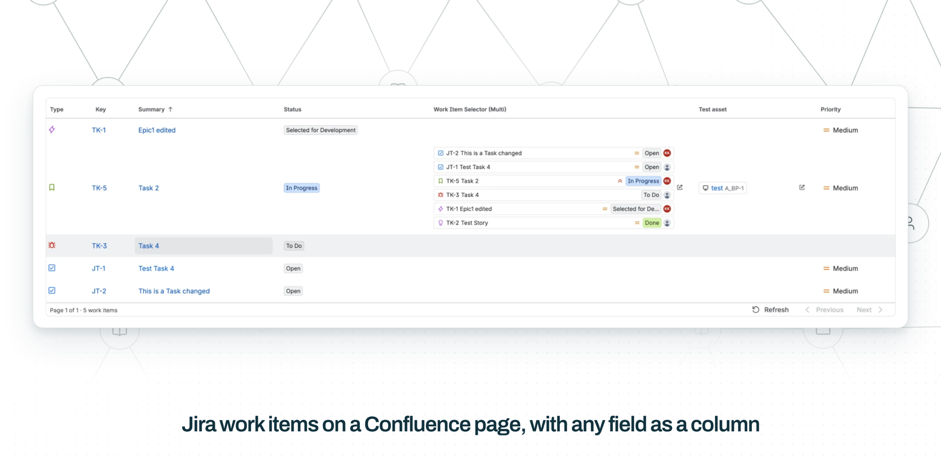Go to next page chevron
The width and height of the screenshot is (941, 460).
point(881,310)
